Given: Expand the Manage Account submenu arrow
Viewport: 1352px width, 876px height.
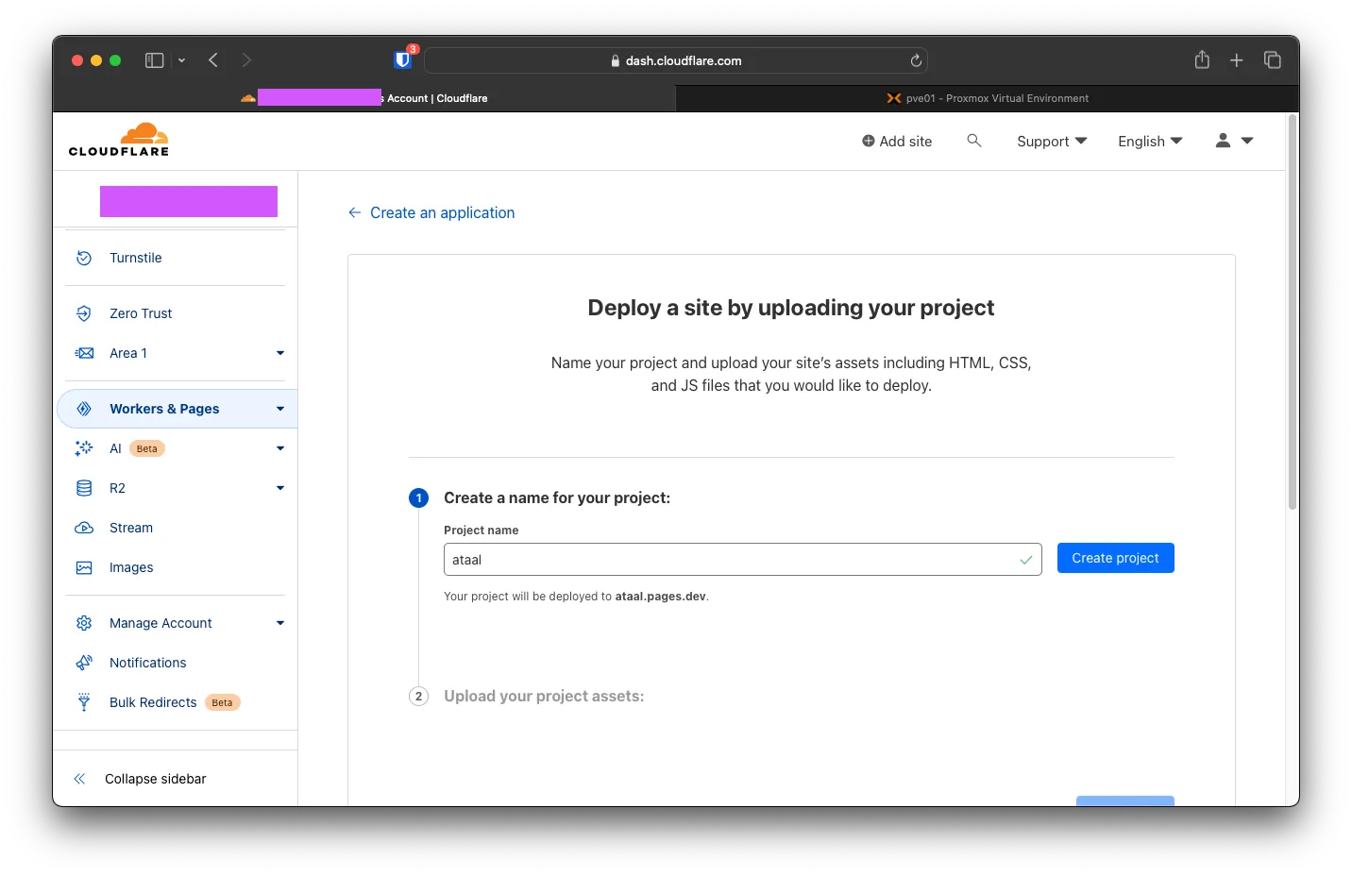Looking at the screenshot, I should (280, 623).
